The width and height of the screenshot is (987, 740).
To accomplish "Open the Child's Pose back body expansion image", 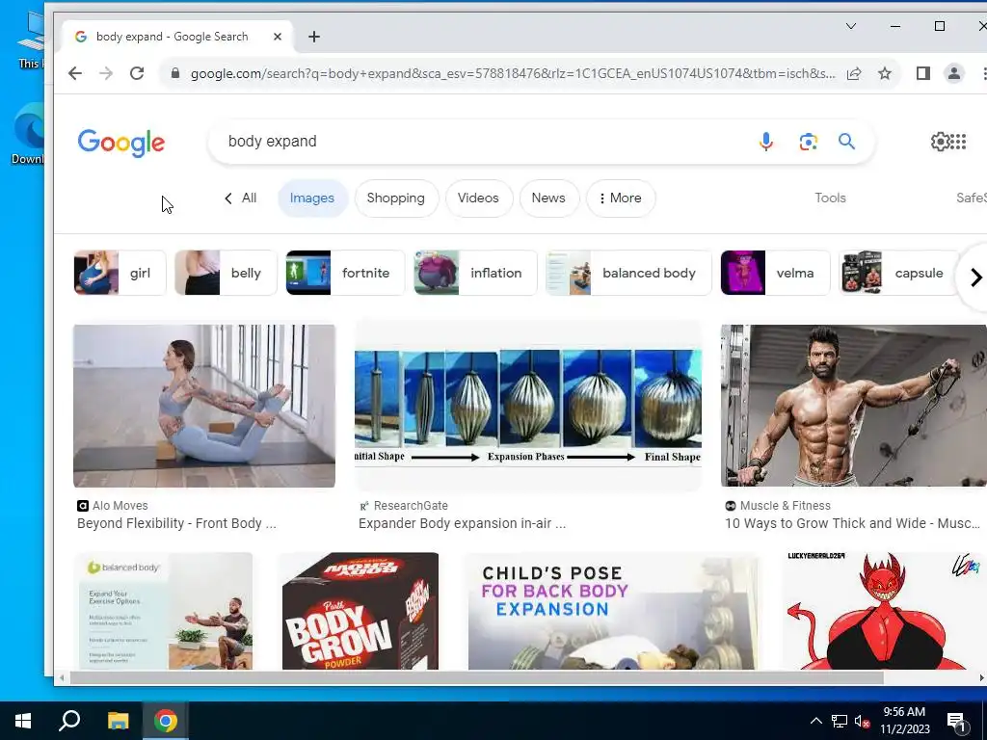I will 612,610.
